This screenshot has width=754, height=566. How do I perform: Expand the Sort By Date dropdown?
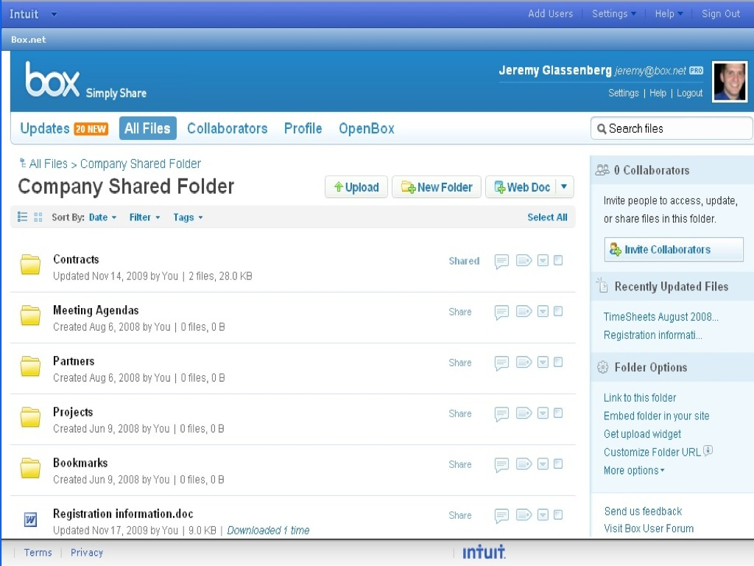click(x=103, y=217)
